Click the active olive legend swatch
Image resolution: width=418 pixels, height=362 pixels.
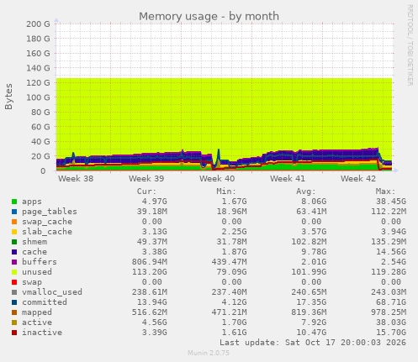click(x=14, y=323)
